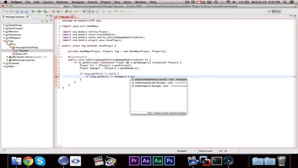Screen dimensions: 298x168
Task: Expand the Nicknames project
Action: [x=4, y=35]
